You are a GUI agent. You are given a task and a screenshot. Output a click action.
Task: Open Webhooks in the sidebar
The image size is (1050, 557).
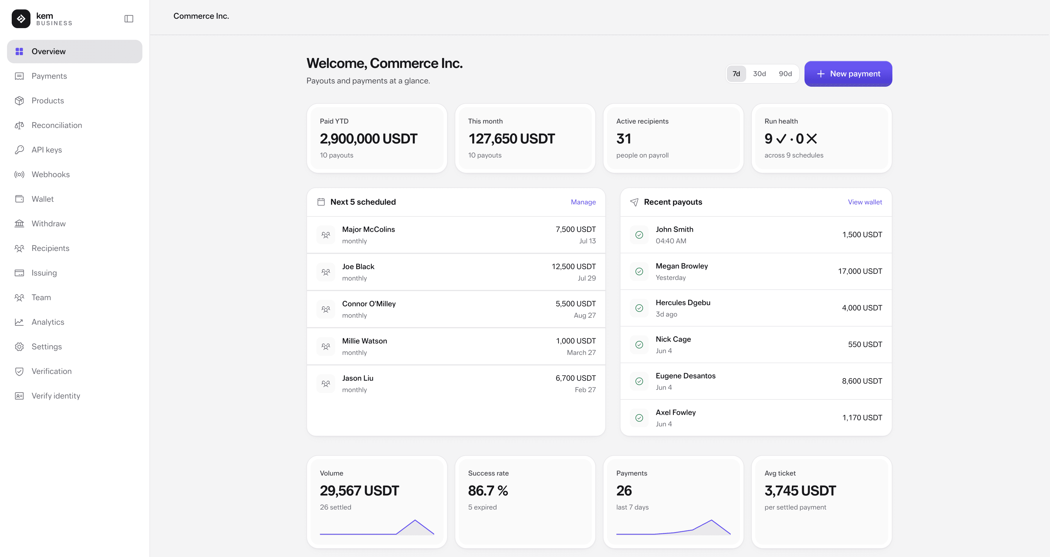tap(75, 175)
